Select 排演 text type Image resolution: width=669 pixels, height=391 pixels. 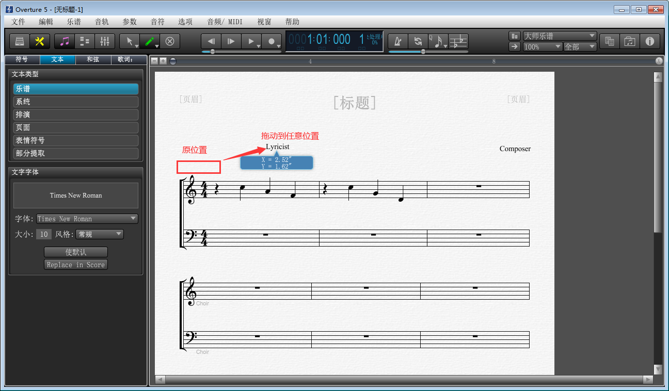coord(76,115)
